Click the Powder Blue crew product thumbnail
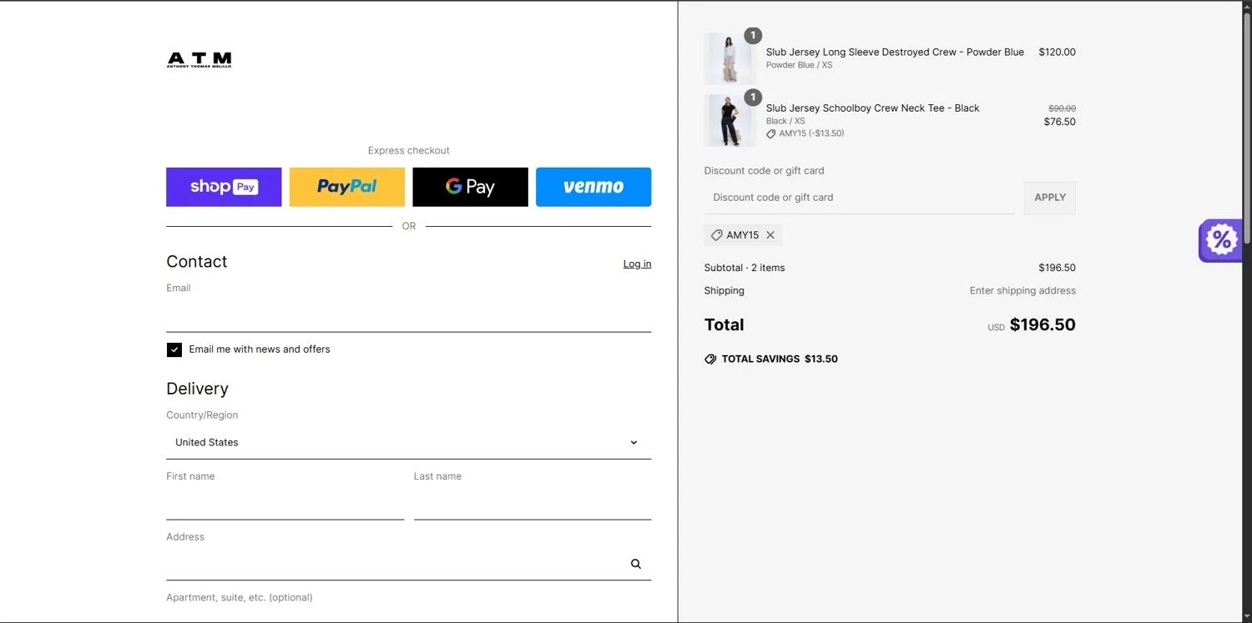This screenshot has height=623, width=1252. coord(730,58)
